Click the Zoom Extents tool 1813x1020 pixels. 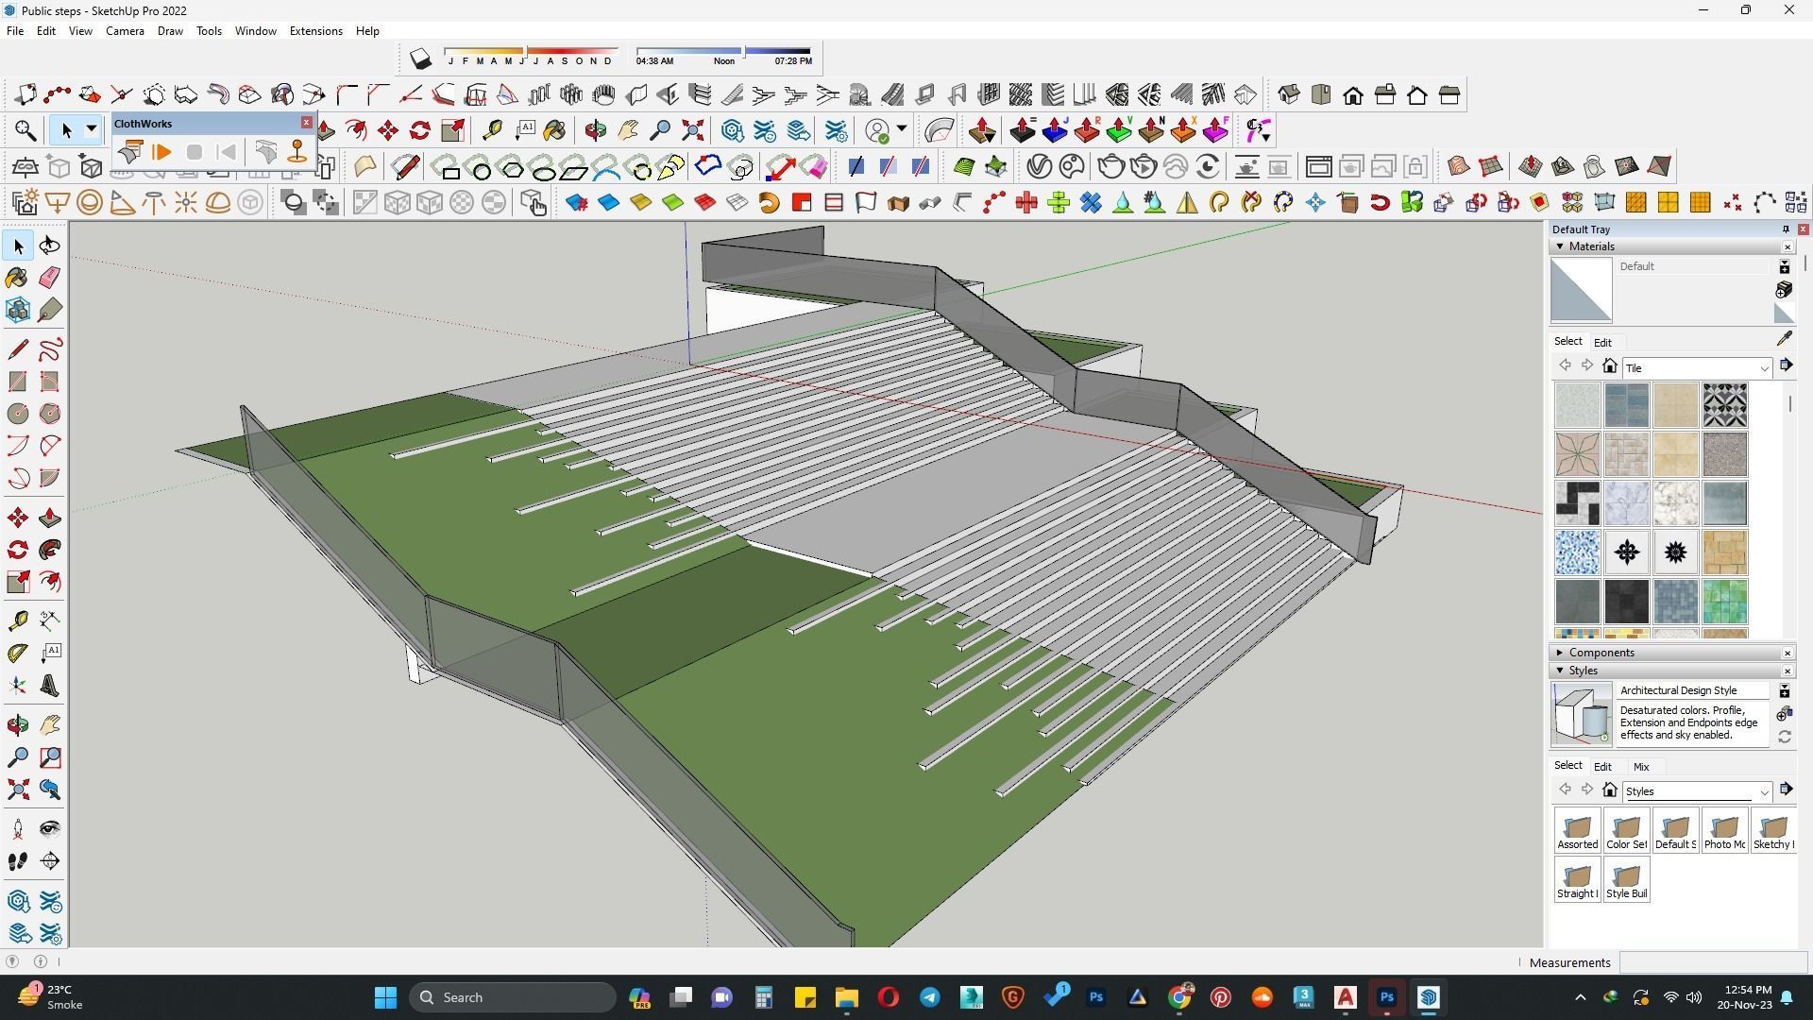[x=17, y=790]
